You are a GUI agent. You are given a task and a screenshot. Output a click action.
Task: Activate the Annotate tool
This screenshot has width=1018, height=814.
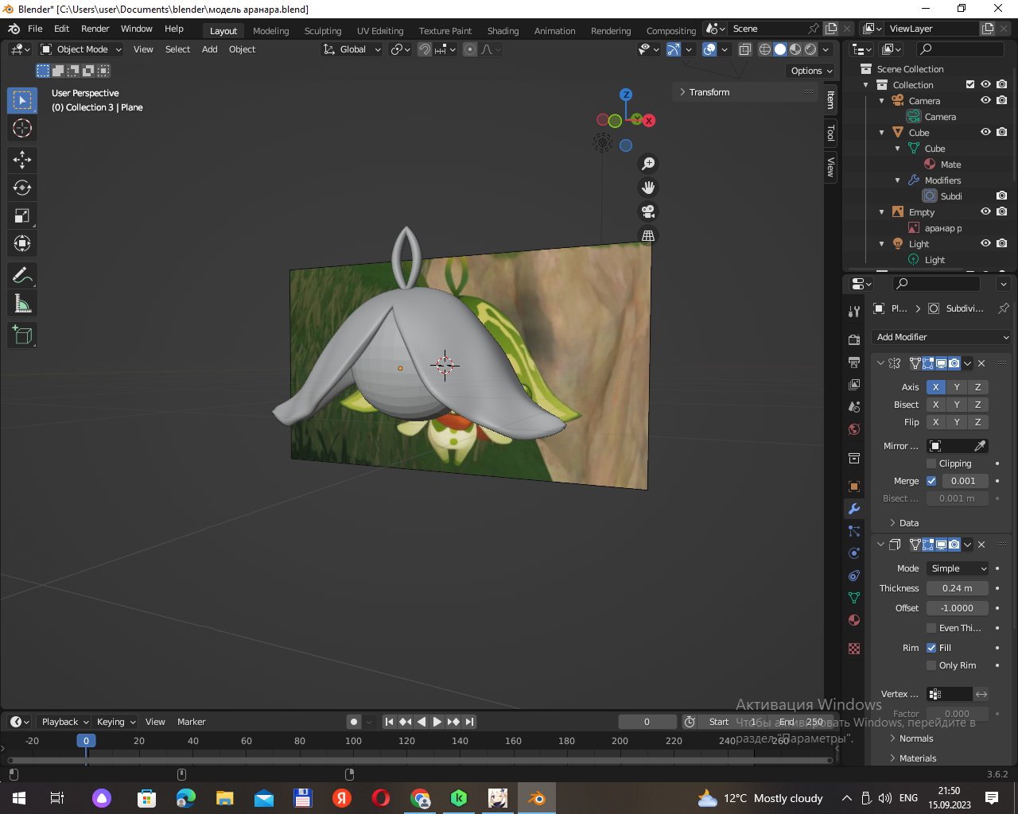click(x=22, y=276)
